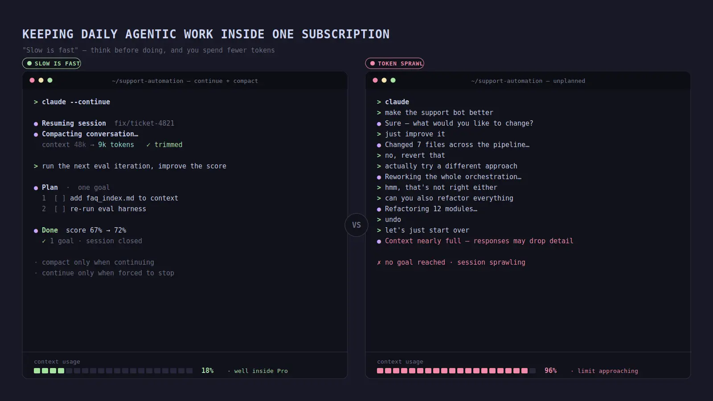Click the warning 'Context nearly full — responses may drop detail'

pos(479,241)
